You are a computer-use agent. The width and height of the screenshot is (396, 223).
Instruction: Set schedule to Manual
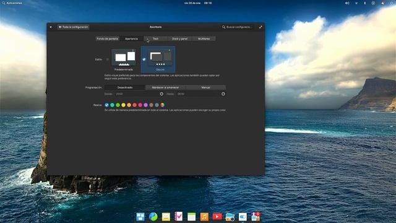coord(205,87)
